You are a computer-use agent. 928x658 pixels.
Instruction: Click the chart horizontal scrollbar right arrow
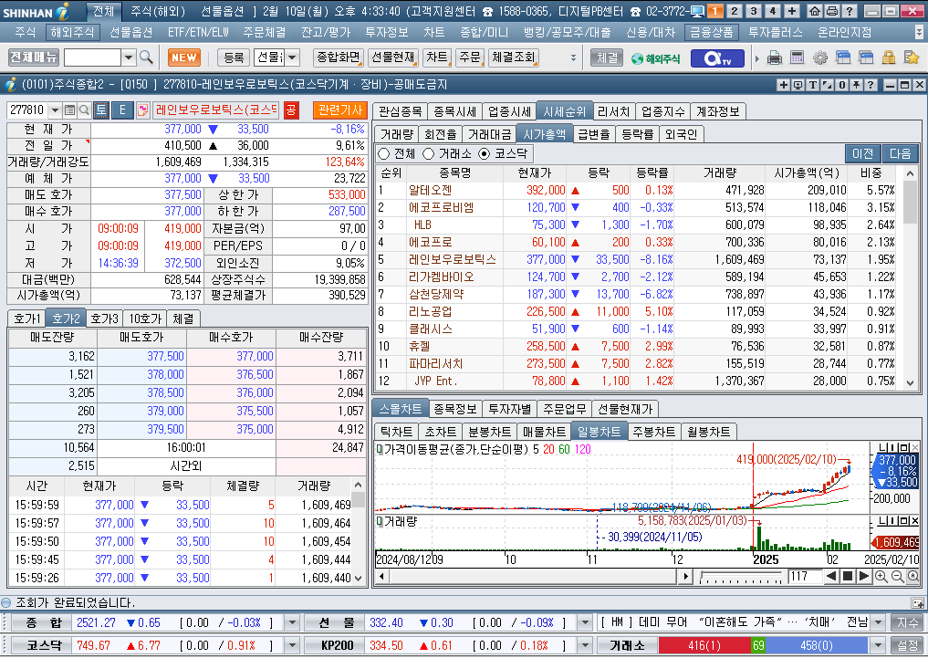685,577
